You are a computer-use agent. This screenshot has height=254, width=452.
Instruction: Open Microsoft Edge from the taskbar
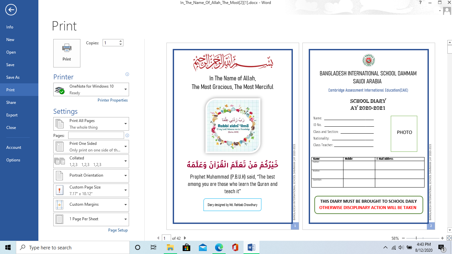[219, 247]
